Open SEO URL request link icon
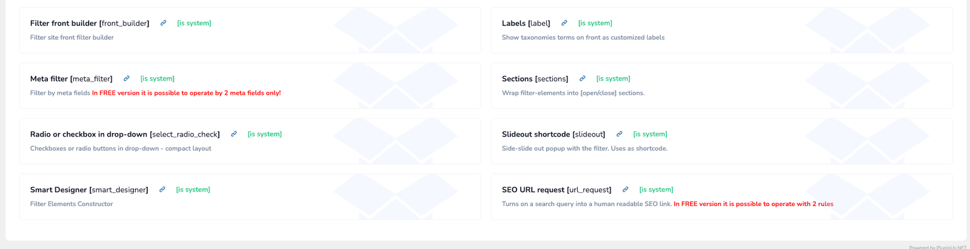 (x=625, y=190)
